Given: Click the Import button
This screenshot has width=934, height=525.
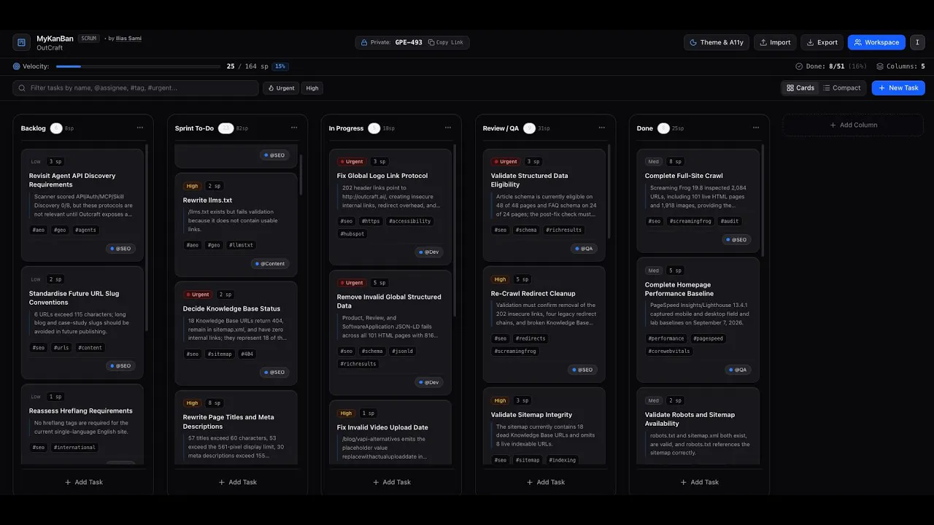Looking at the screenshot, I should [775, 42].
